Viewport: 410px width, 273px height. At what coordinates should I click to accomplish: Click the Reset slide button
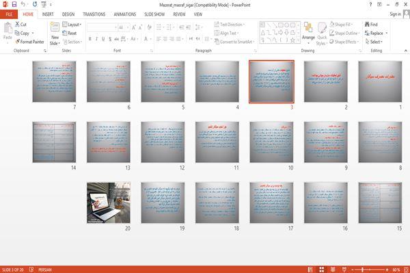point(70,33)
